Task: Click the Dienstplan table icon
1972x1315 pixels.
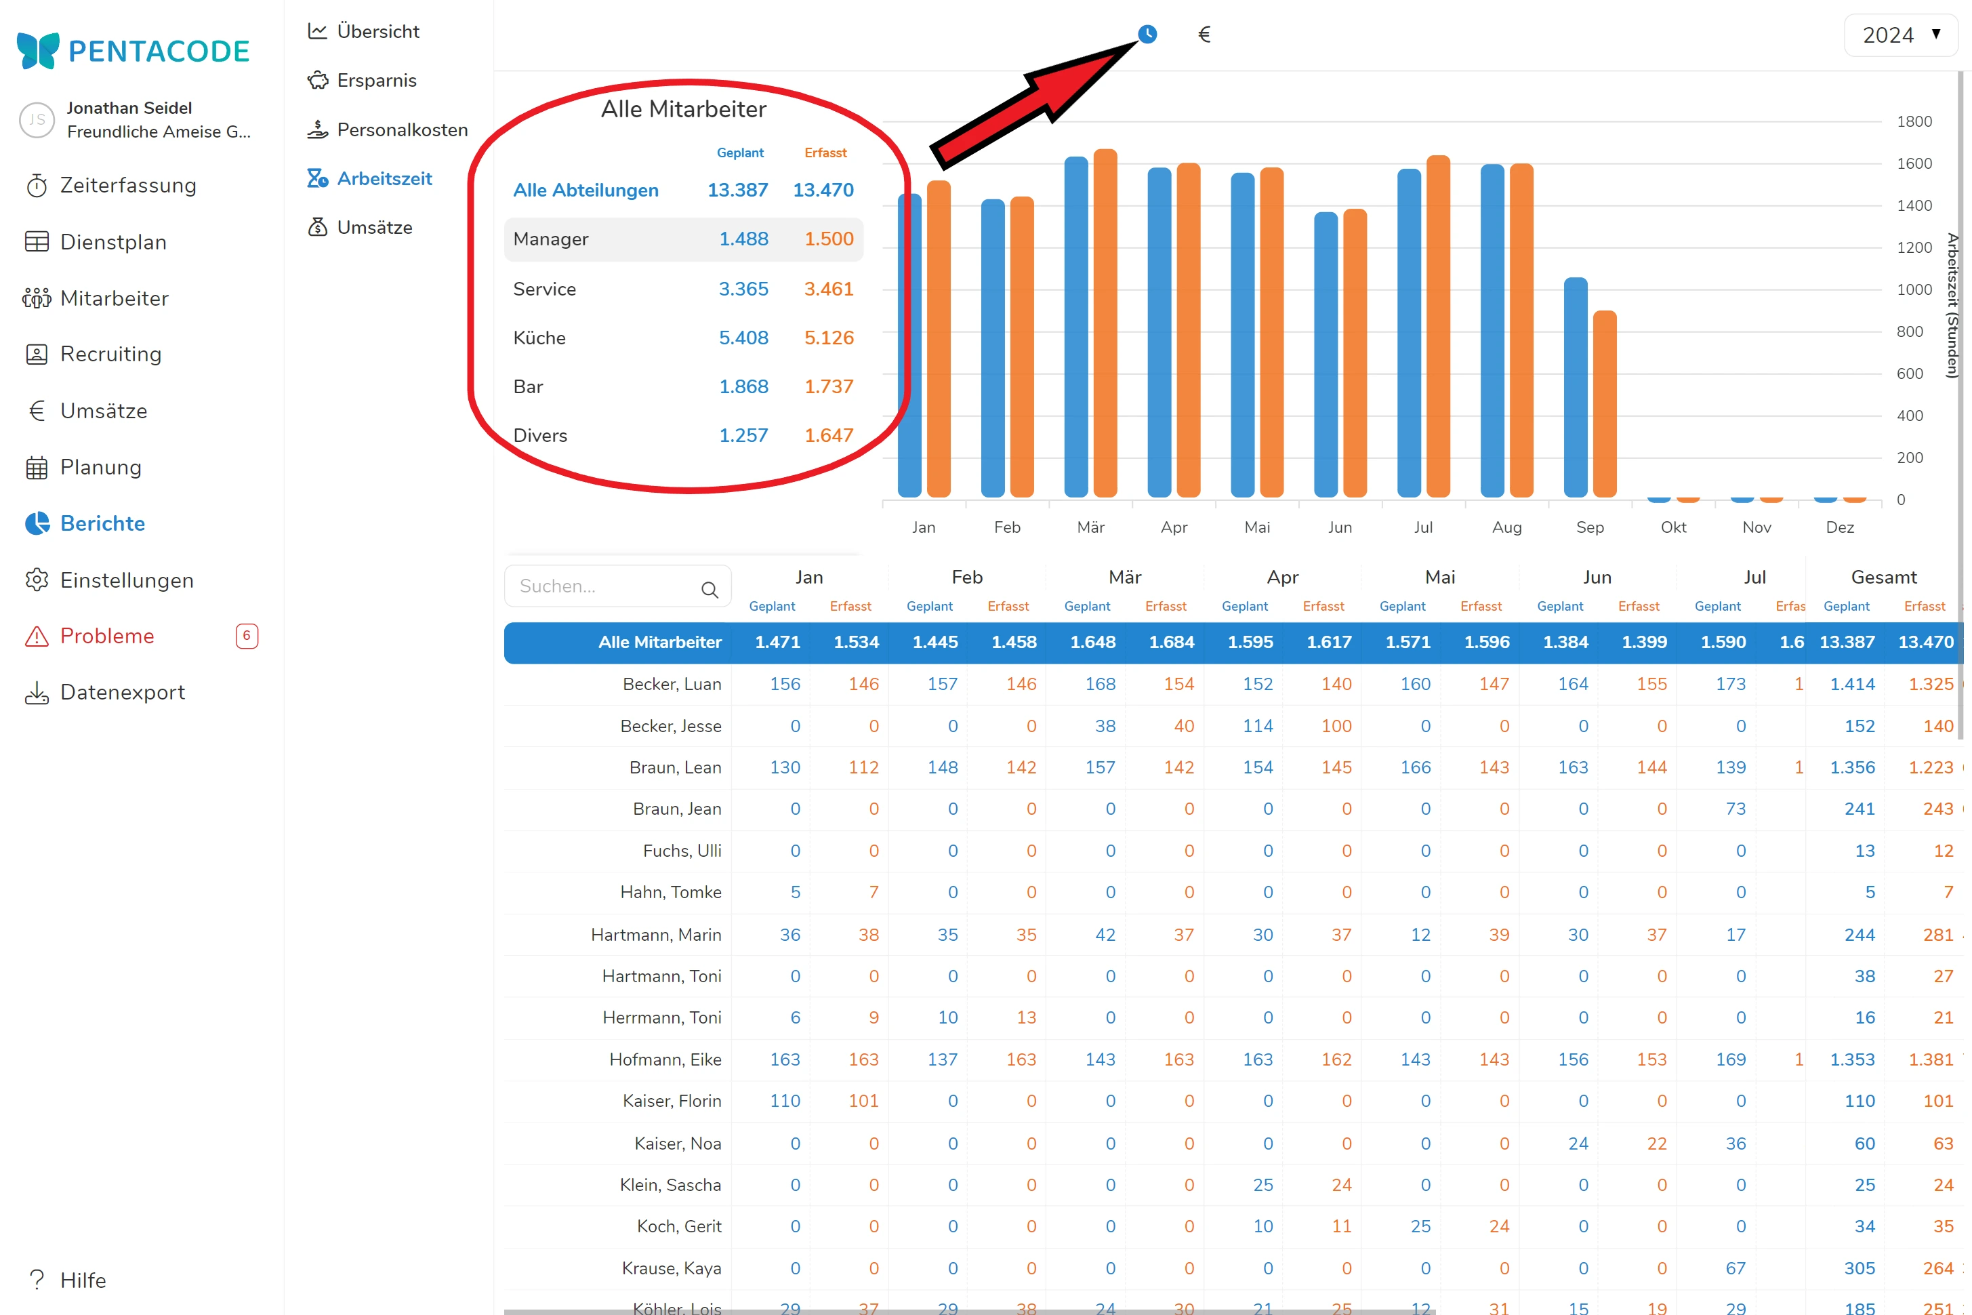Action: tap(37, 241)
